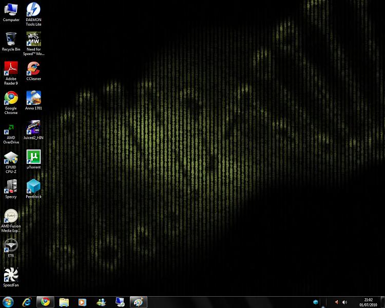Click the µTorrent desktop shortcut
Image resolution: width=385 pixels, height=308 pixels.
[x=34, y=160]
